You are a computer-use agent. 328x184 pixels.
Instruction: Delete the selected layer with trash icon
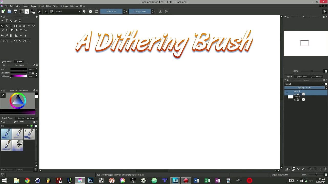click(325, 169)
